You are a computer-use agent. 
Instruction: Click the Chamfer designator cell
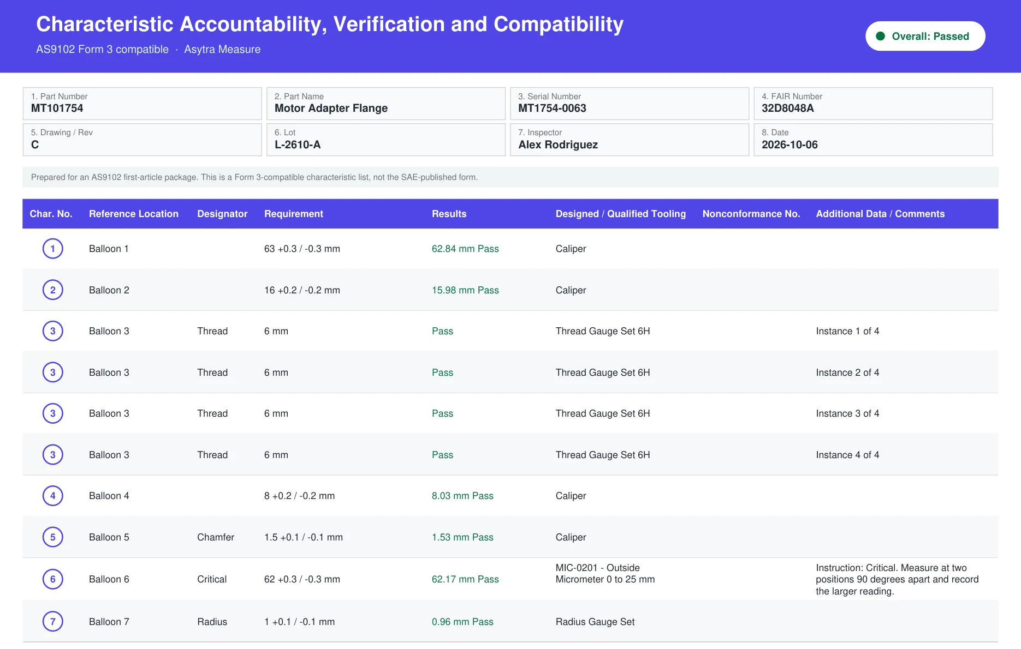point(216,537)
